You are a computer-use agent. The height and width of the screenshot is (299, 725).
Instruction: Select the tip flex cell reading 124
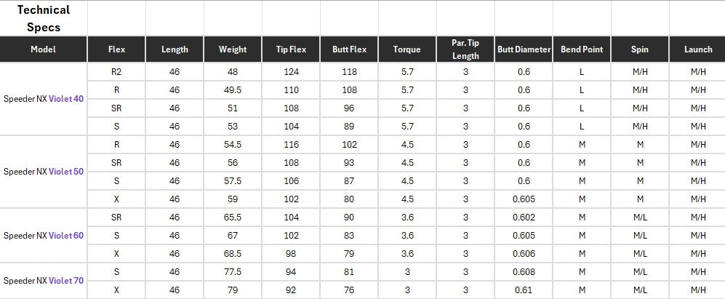[x=291, y=72]
